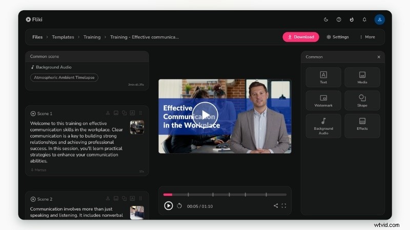
Task: Add a Shape from Common panel
Action: point(362,100)
